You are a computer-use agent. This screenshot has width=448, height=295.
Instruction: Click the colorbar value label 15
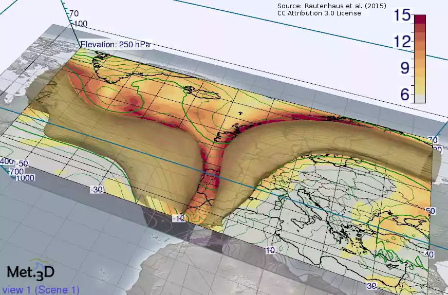tap(402, 15)
